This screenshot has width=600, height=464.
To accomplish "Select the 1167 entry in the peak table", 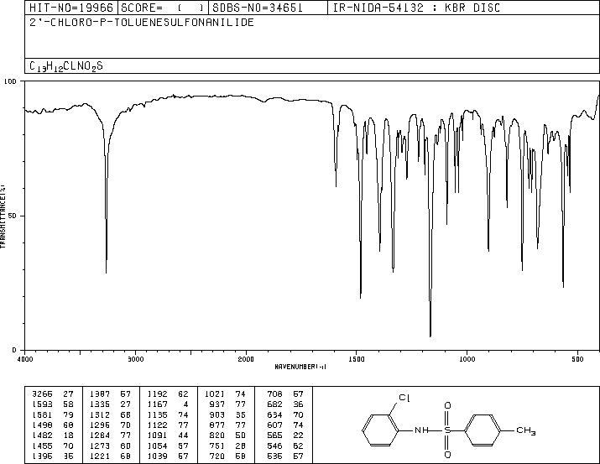I will pos(158,404).
